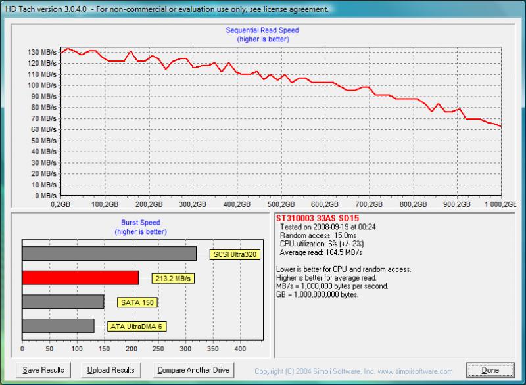
Task: Click the SATA 150 label
Action: [x=137, y=302]
